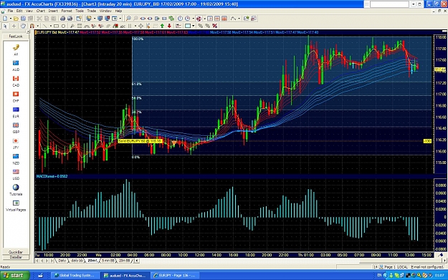
Task: Click the DataBar button
Action: pyautogui.click(x=16, y=257)
